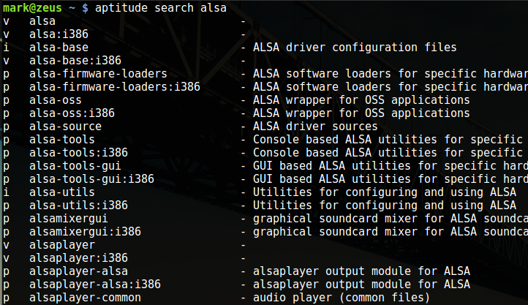Screen dimensions: 528x305
Task: Click the alsa-utils installed package line
Action: pos(260,192)
